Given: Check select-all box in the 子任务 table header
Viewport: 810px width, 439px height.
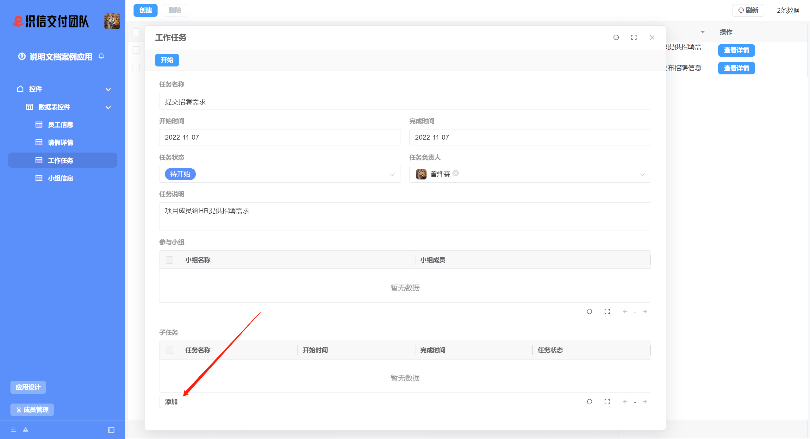Looking at the screenshot, I should (170, 350).
